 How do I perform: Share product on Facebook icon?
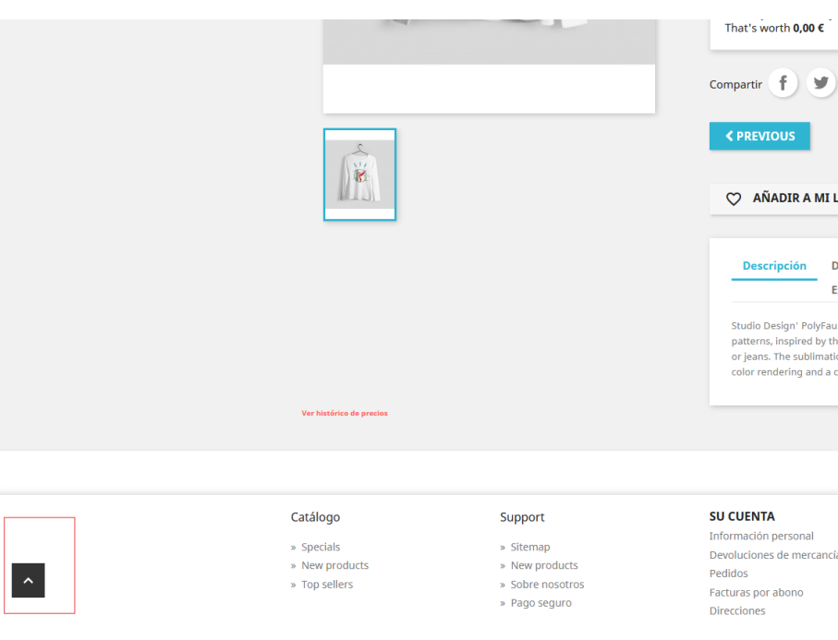coord(783,83)
